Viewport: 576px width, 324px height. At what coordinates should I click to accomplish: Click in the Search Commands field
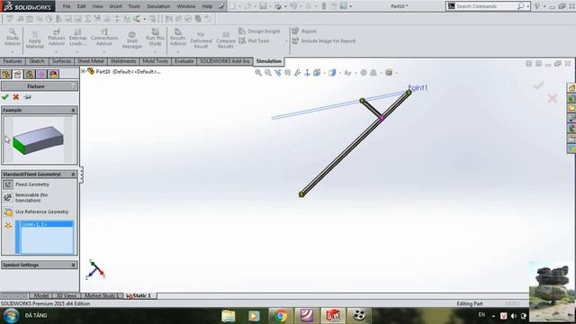[486, 6]
